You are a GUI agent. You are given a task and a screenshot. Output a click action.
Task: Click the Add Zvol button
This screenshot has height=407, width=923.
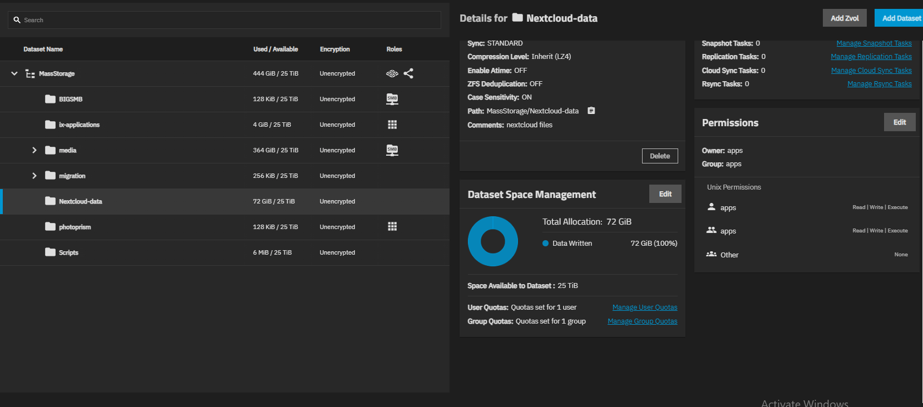tap(844, 18)
